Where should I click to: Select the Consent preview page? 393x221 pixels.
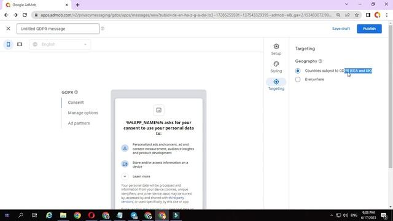tap(76, 103)
